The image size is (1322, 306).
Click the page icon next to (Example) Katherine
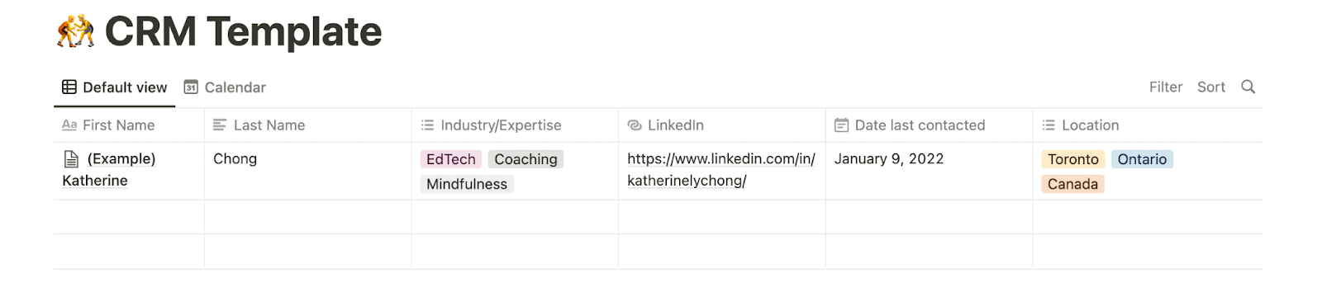tap(72, 159)
